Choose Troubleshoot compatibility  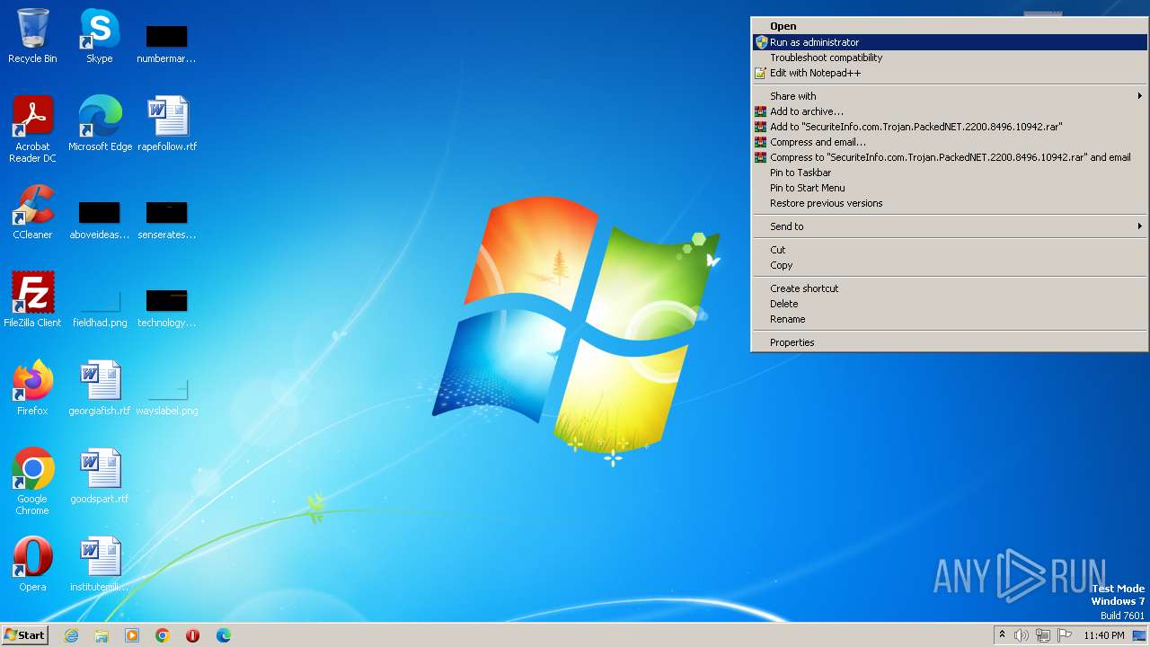coord(949,58)
